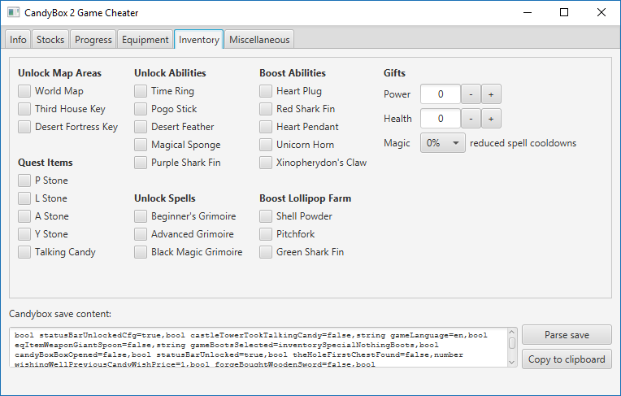Viewport: 621px width, 396px height.
Task: Enable Unicorn Horn checkbox
Action: pos(266,145)
